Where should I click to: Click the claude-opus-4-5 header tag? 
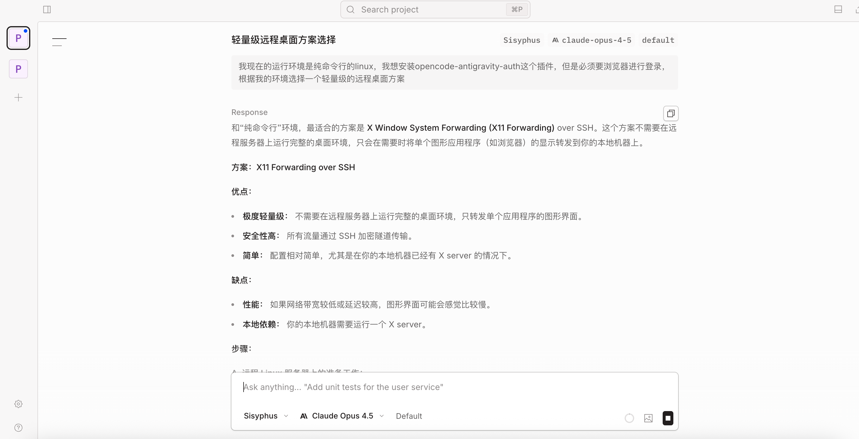[x=592, y=40]
